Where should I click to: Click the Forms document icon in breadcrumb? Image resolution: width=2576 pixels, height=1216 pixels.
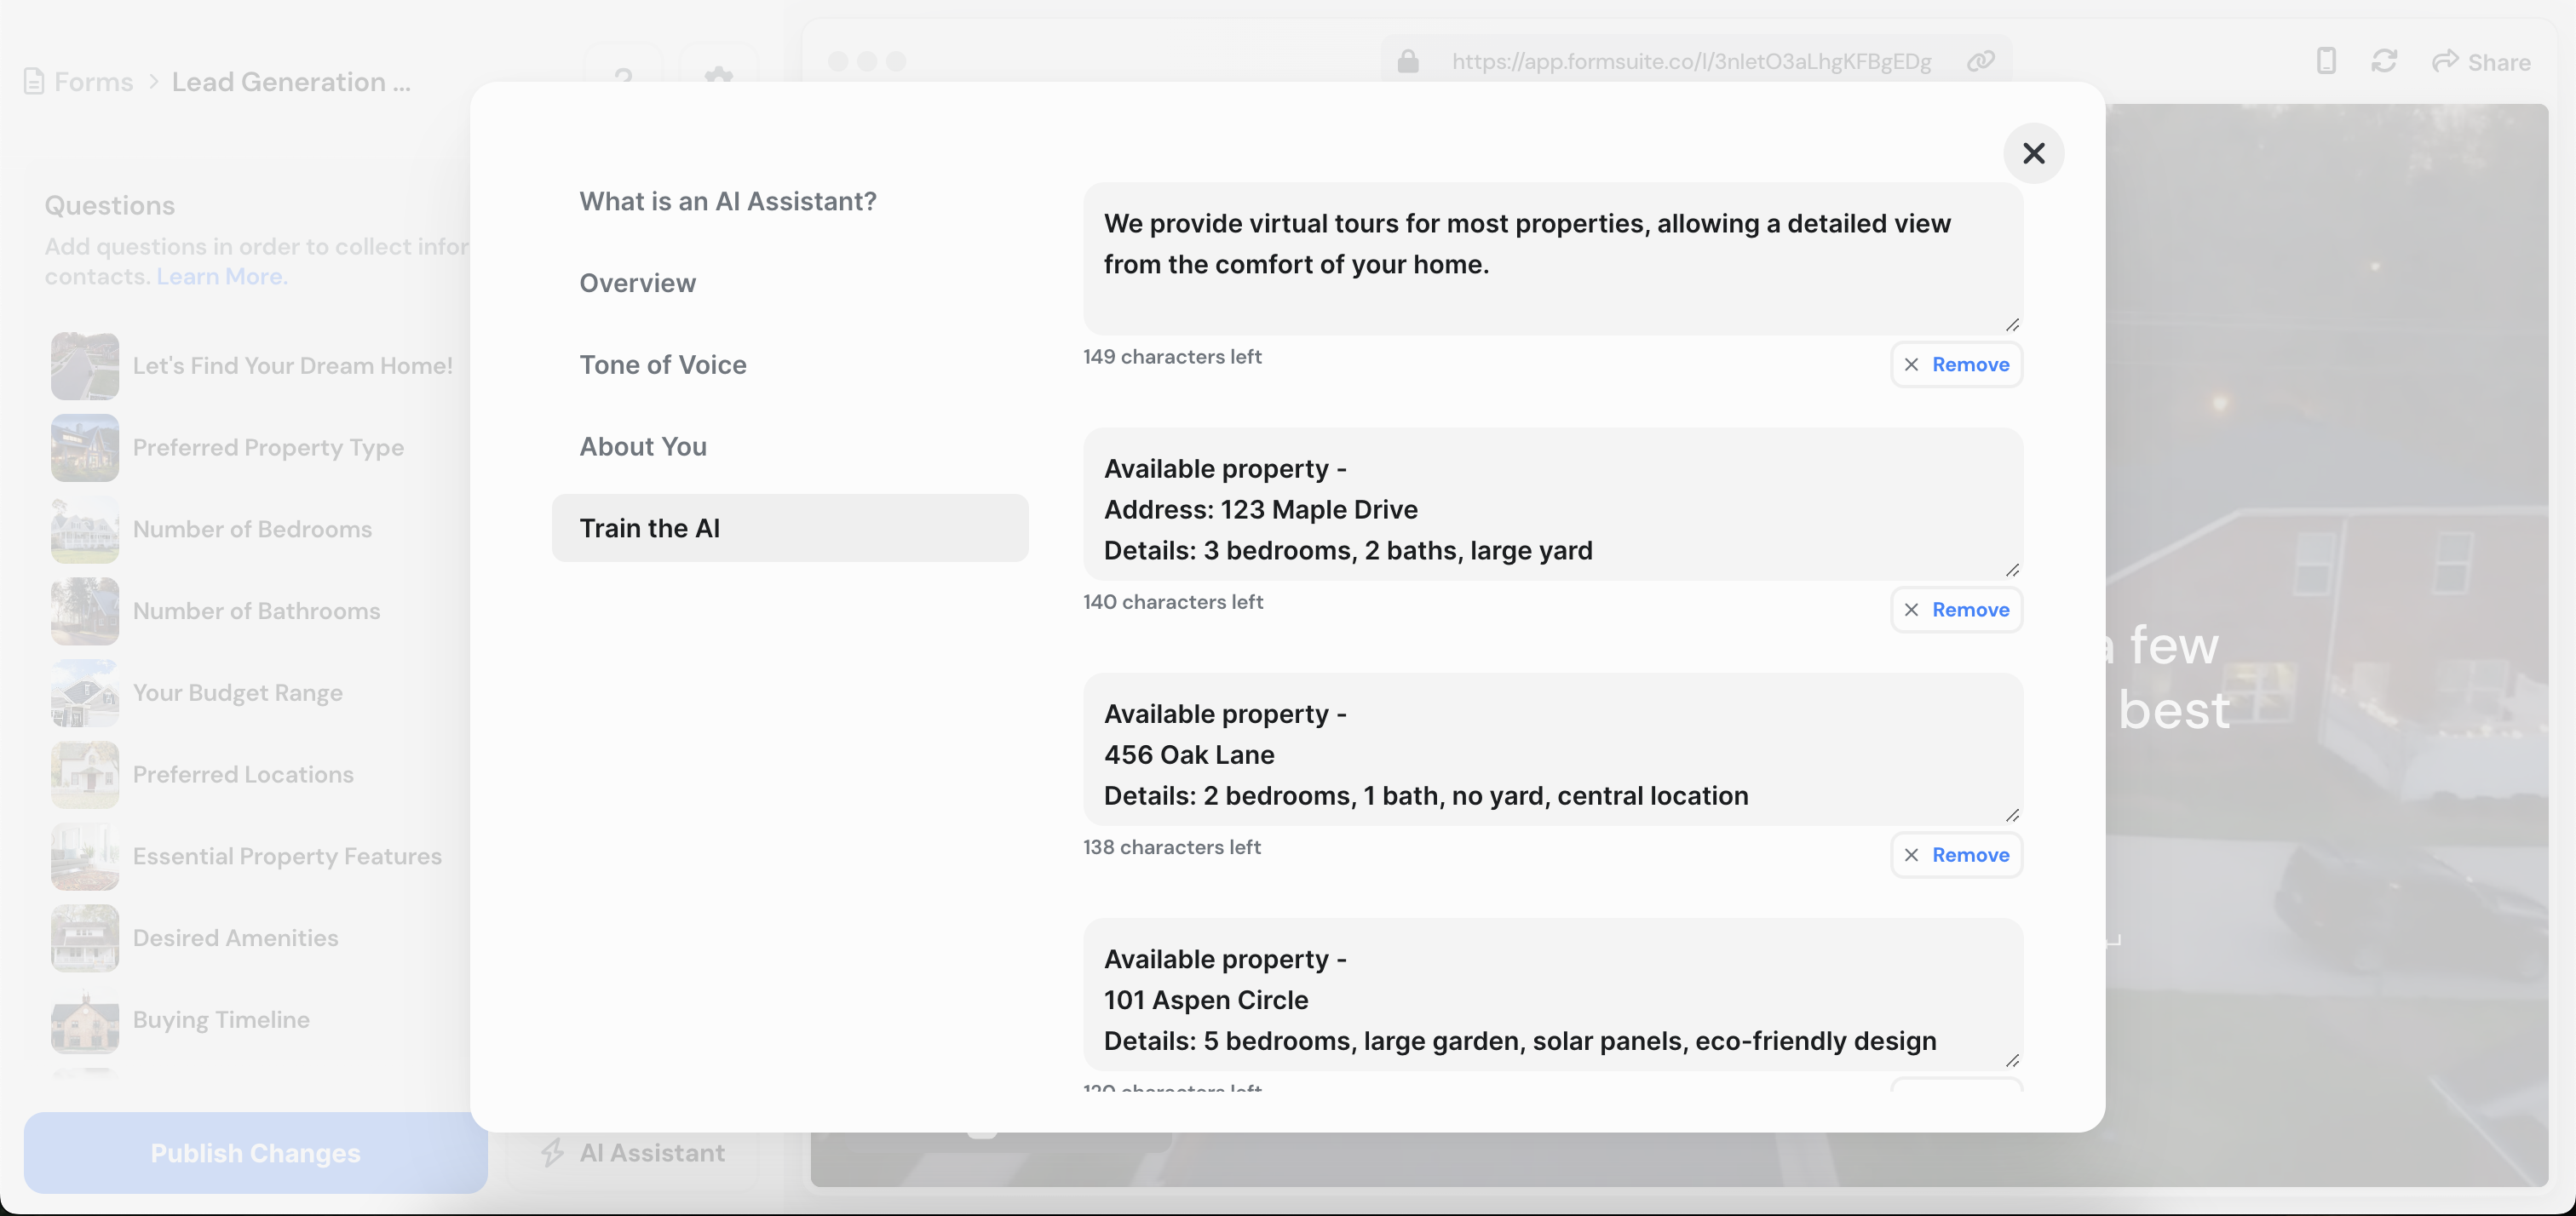point(34,82)
